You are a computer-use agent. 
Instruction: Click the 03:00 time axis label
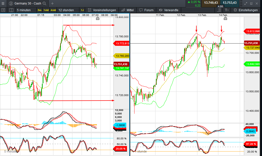(x=57, y=15)
